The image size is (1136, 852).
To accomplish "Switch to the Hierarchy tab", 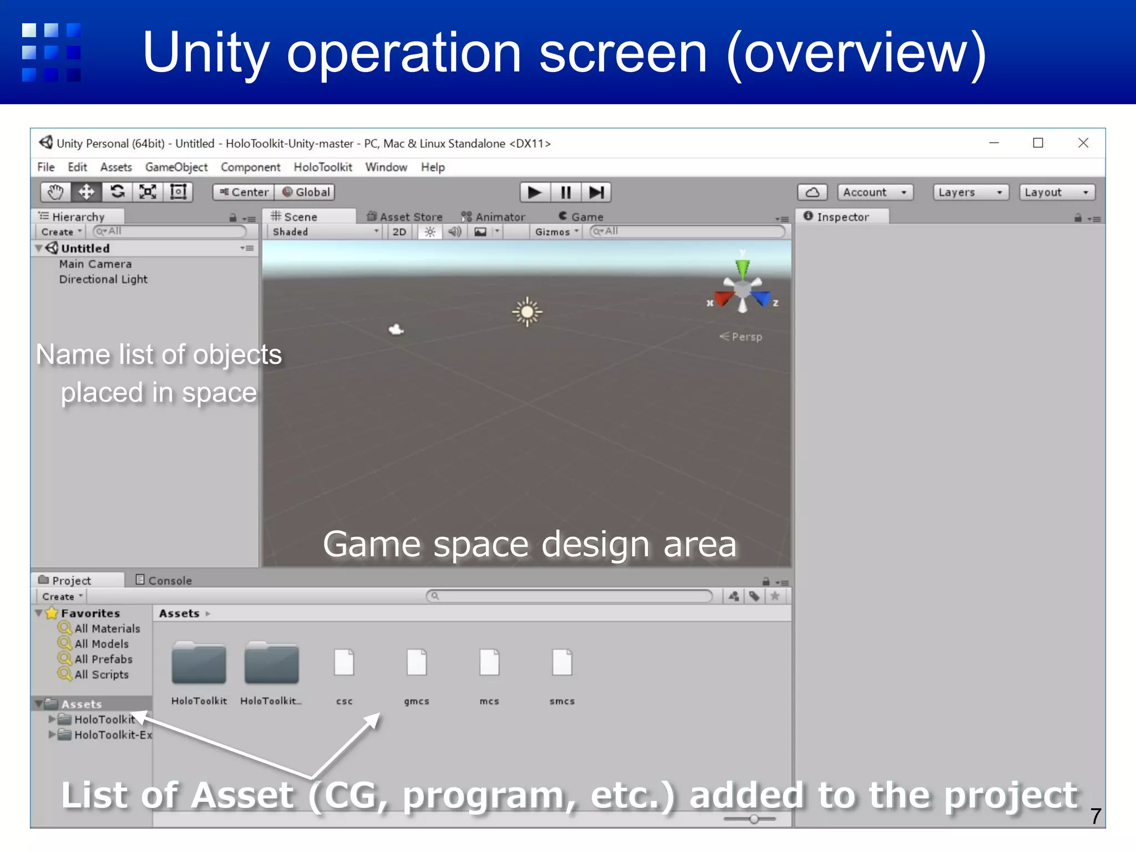I will (78, 217).
